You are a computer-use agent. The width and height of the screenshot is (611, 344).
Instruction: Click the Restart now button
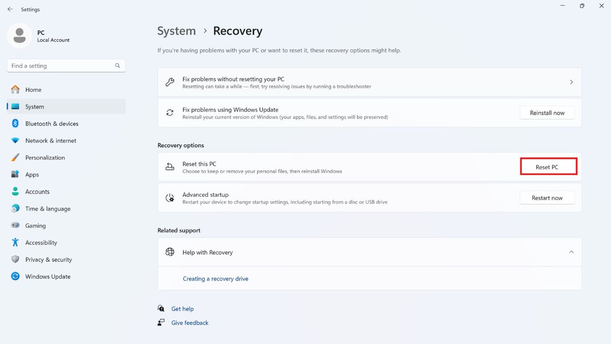click(547, 198)
